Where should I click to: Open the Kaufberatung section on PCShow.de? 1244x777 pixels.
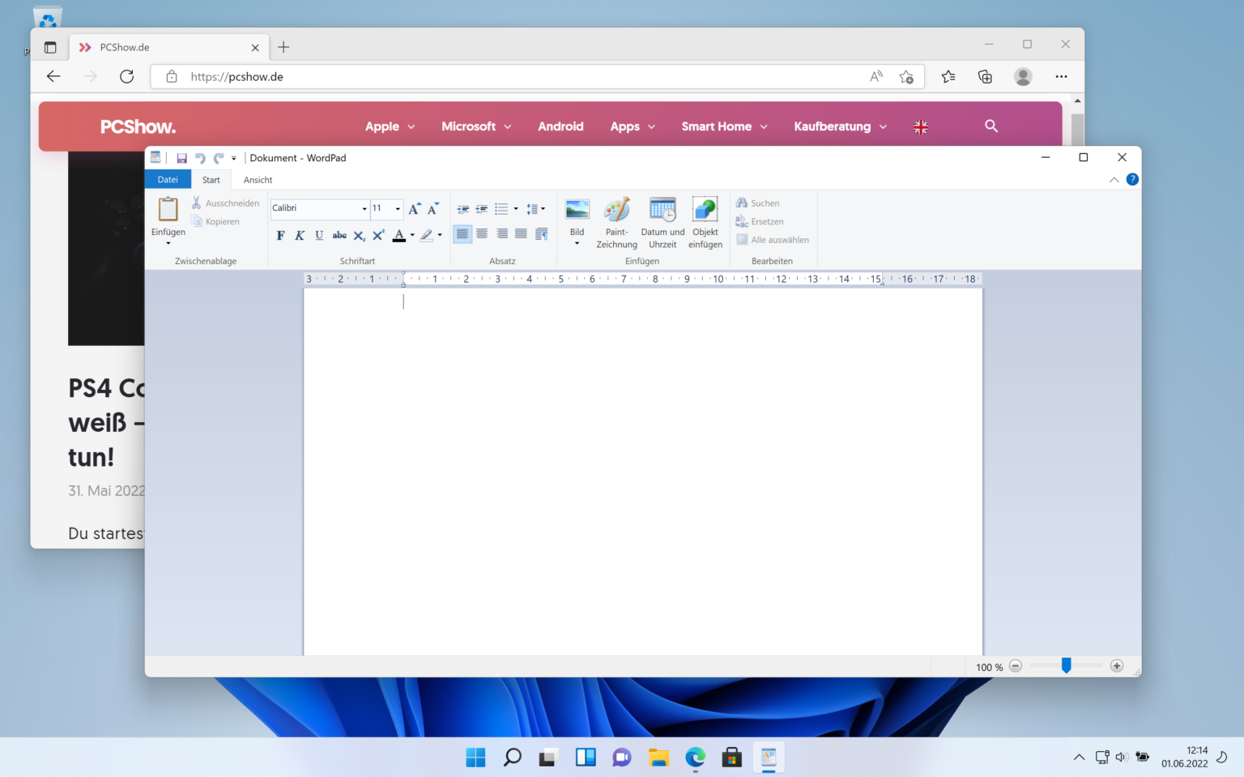click(833, 126)
